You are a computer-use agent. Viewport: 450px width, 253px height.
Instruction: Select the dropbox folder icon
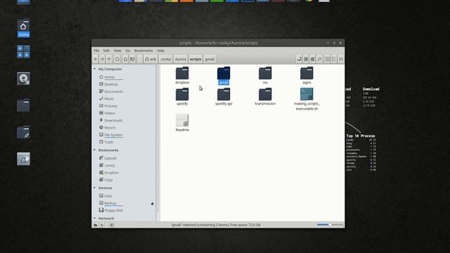click(182, 73)
